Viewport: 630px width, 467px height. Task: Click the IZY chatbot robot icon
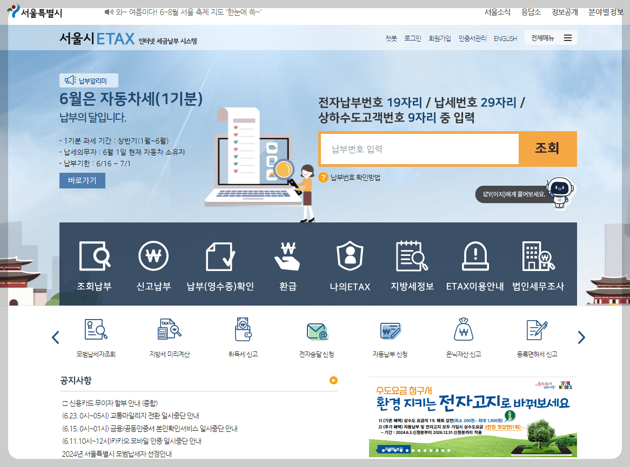click(x=561, y=193)
